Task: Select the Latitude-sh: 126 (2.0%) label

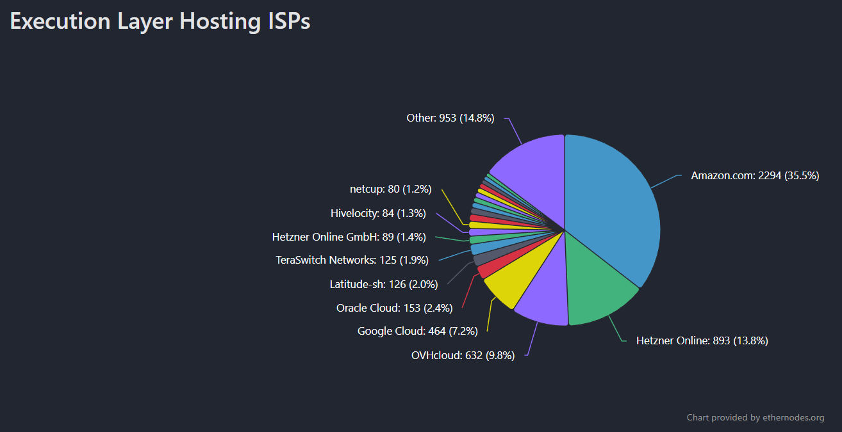Action: (x=383, y=284)
